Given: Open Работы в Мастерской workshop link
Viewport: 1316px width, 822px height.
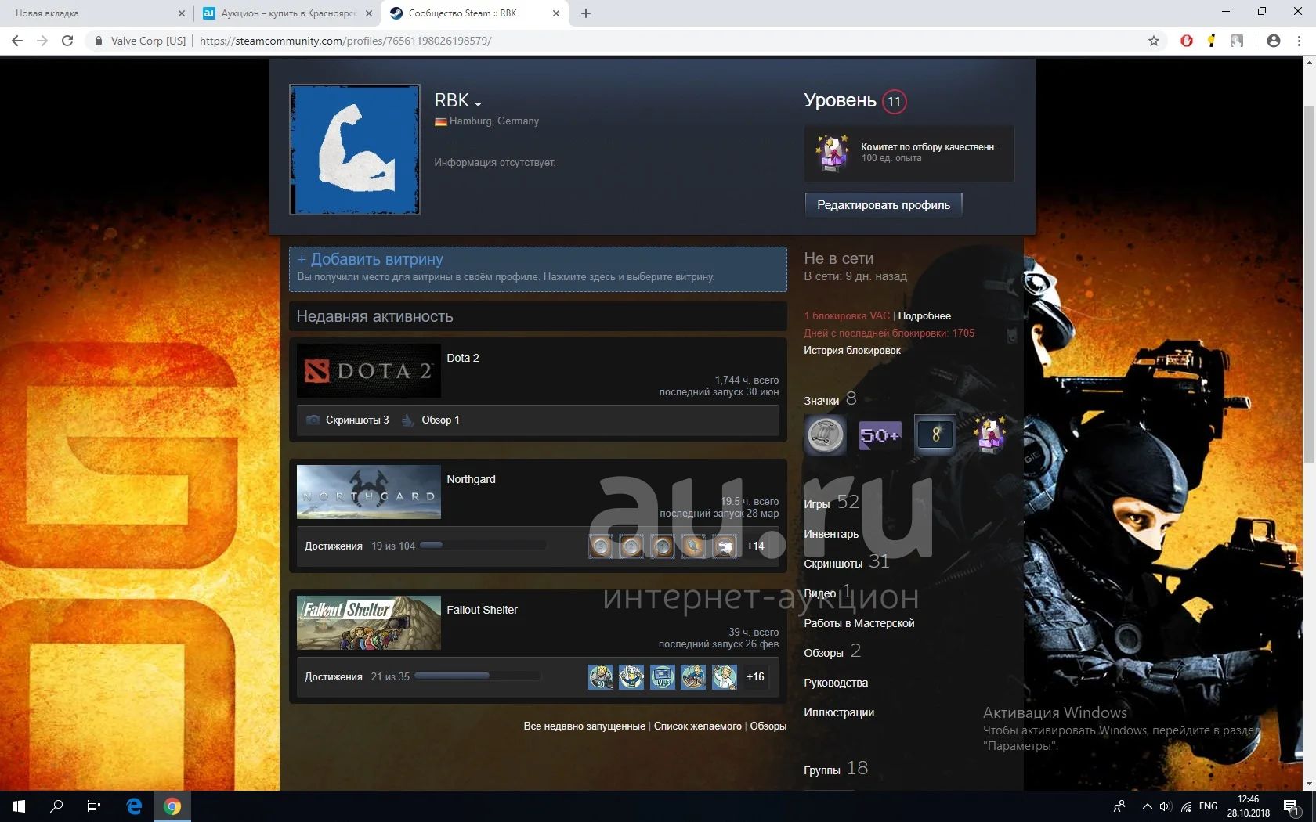Looking at the screenshot, I should pos(859,623).
